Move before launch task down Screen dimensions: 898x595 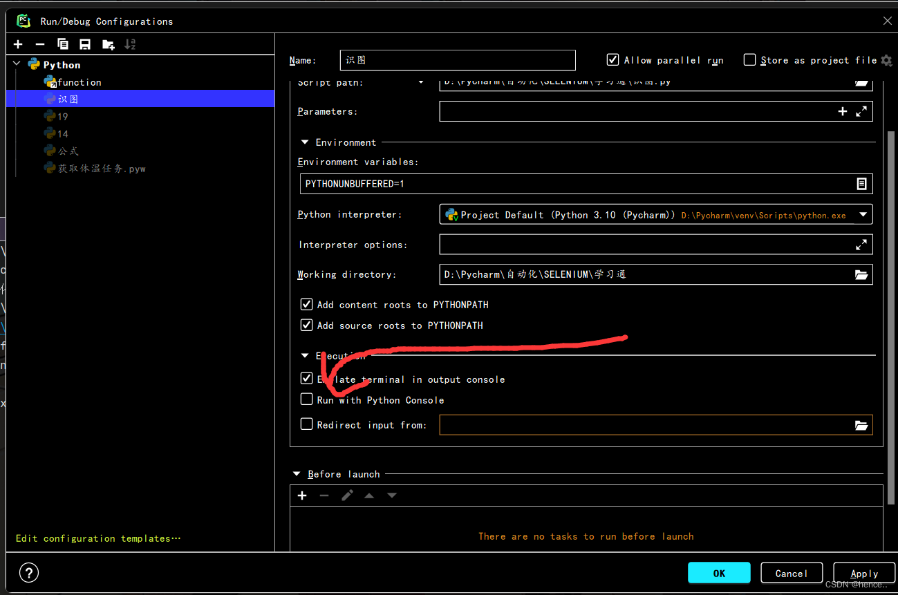click(x=392, y=495)
